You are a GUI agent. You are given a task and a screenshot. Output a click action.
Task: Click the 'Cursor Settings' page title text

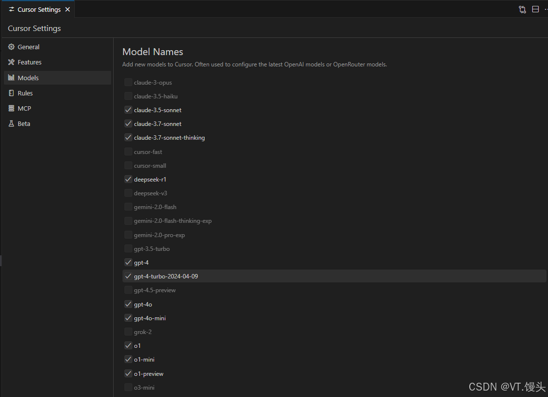tap(34, 29)
